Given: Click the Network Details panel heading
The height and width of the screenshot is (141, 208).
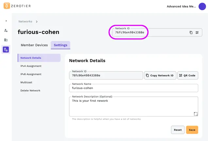Looking at the screenshot, I should tap(87, 60).
